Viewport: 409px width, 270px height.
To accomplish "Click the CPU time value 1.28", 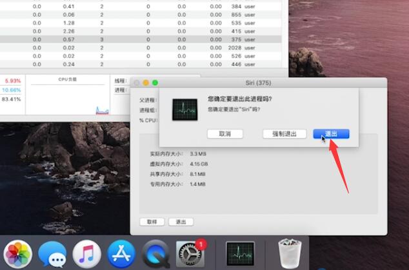I will [68, 23].
